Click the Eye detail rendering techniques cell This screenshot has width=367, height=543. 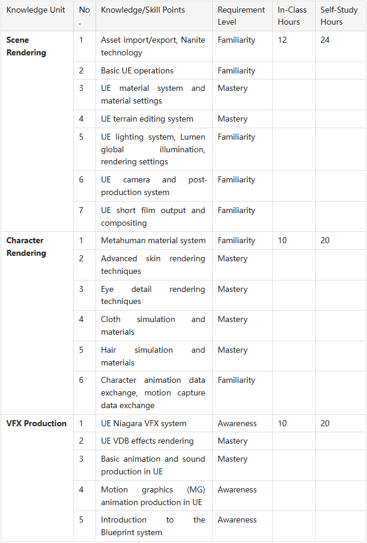154,296
